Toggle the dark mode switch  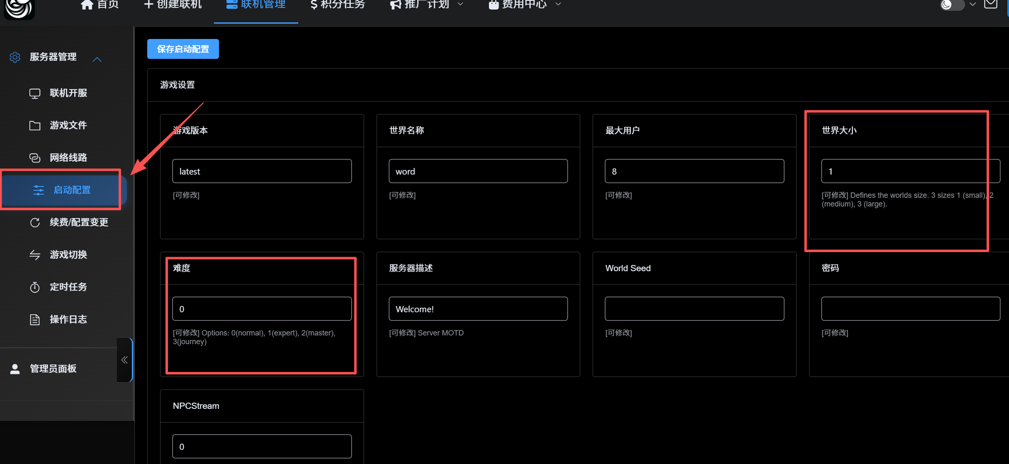click(952, 5)
